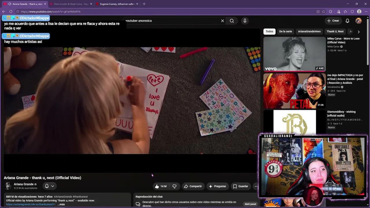The height and width of the screenshot is (208, 370).
Task: Open the favorites list icon in toolbar
Action: pos(345,12)
